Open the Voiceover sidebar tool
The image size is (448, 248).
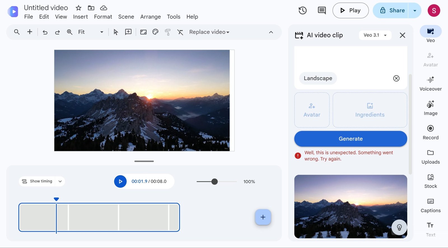coord(431,84)
